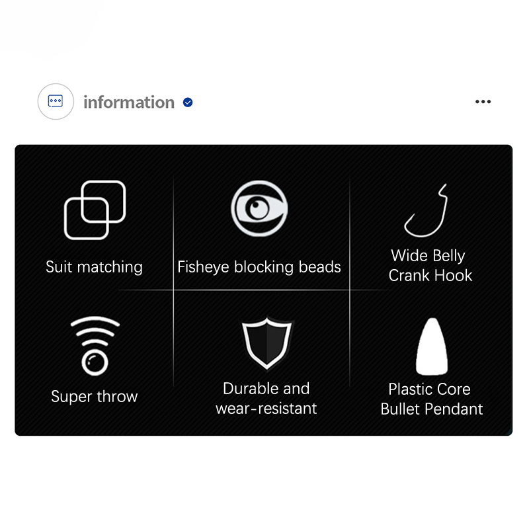529x529 pixels.
Task: Click the Suit matching label
Action: click(x=94, y=267)
